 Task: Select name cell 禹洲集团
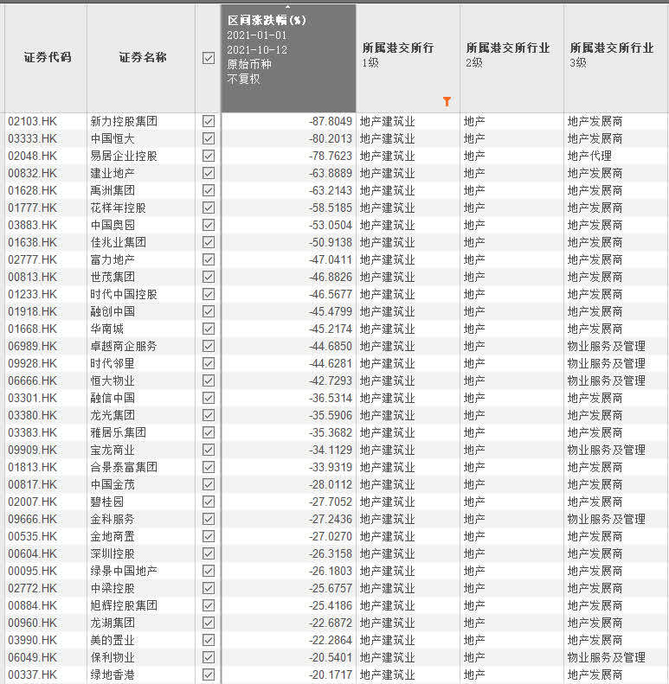(x=113, y=190)
